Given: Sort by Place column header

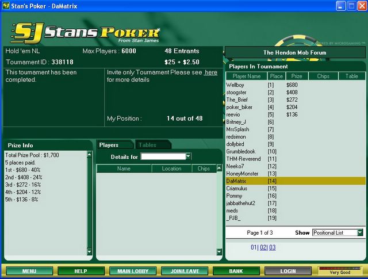Looking at the screenshot, I should tap(276, 76).
